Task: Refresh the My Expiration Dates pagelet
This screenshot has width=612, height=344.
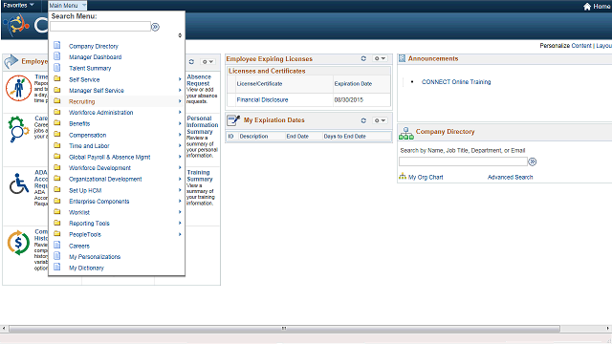Action: tap(363, 120)
